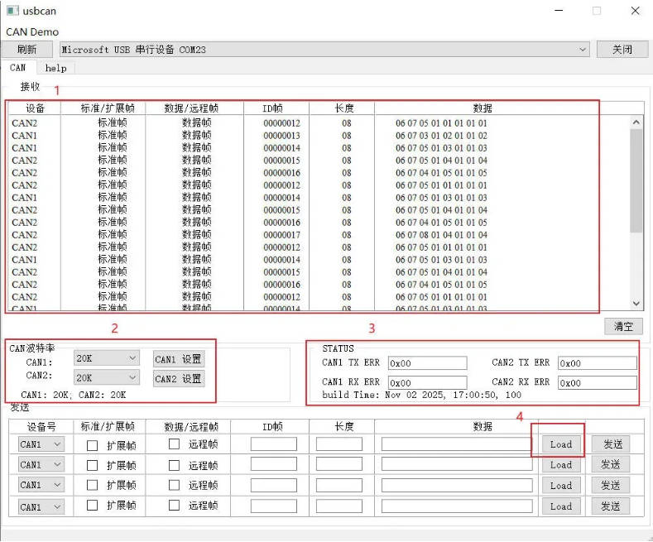Enable 远程帧 checkbox in third send row
Screen dimensions: 653x542
pos(174,485)
